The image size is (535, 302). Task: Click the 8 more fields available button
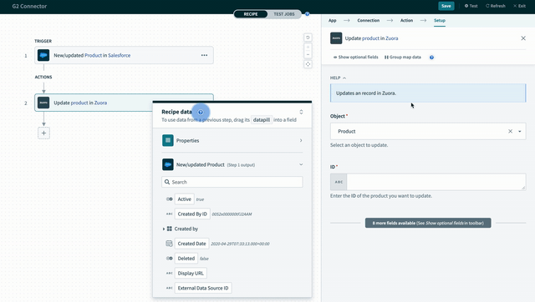point(428,223)
